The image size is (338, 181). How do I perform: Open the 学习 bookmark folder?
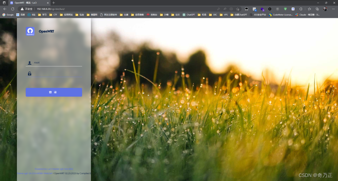pos(42,15)
